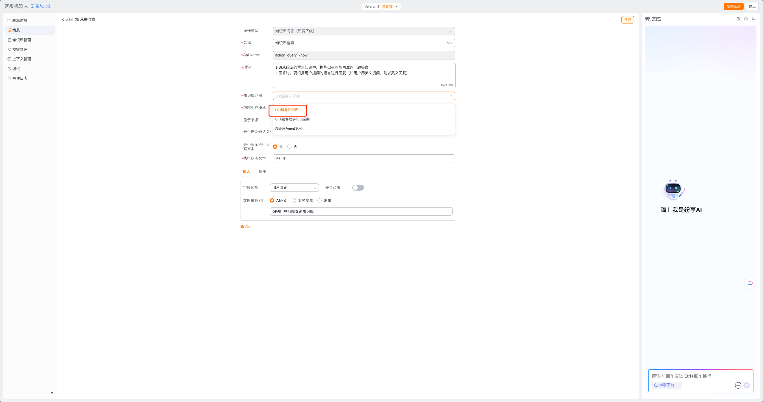Click the 执行状态文本 input field
763x402 pixels.
pos(364,159)
